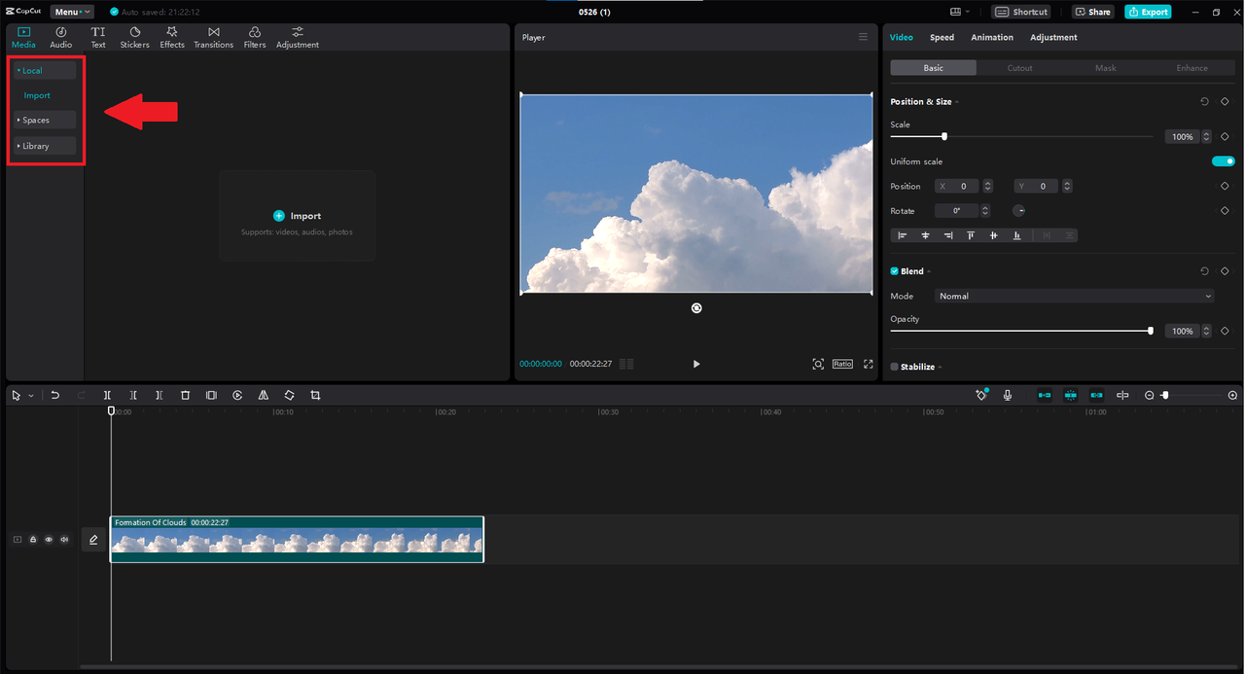Click the microphone record voiceover icon
The height and width of the screenshot is (674, 1245).
coord(1008,396)
